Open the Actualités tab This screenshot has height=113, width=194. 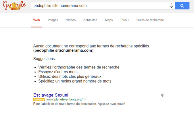[x=90, y=20]
